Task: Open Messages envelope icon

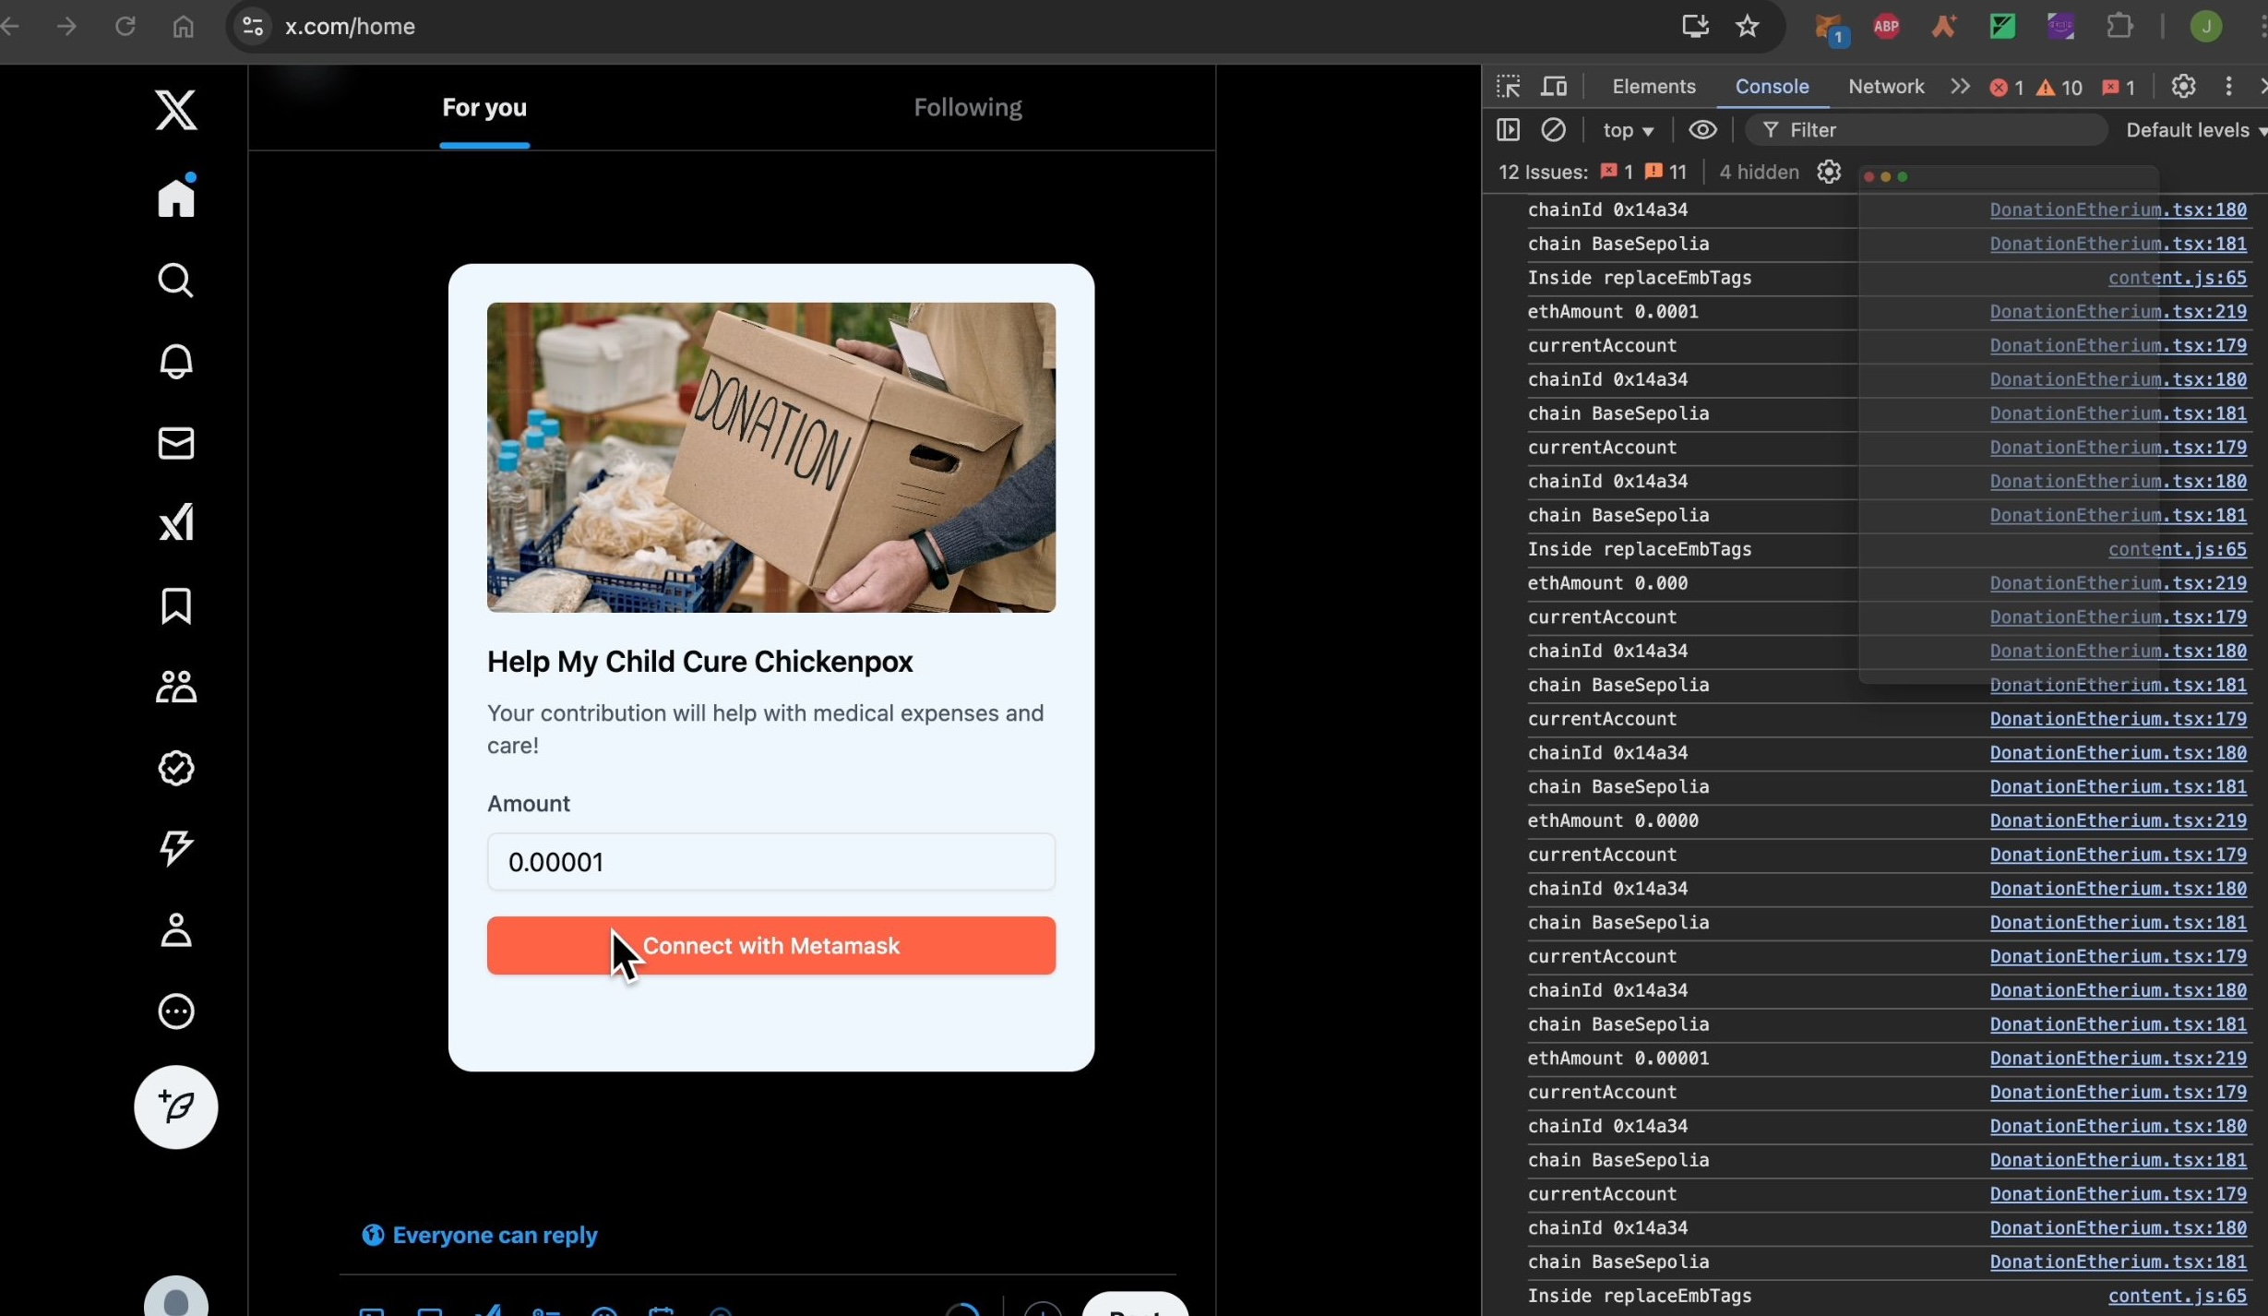Action: click(175, 443)
